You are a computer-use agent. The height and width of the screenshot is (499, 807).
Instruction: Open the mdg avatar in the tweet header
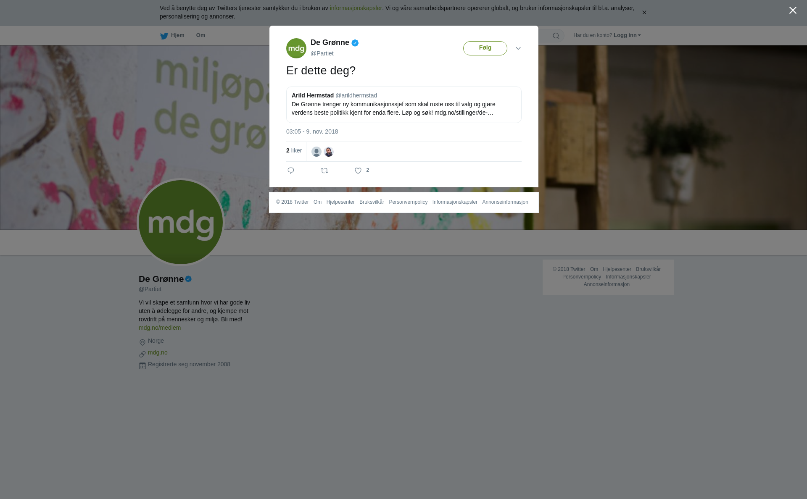[296, 48]
